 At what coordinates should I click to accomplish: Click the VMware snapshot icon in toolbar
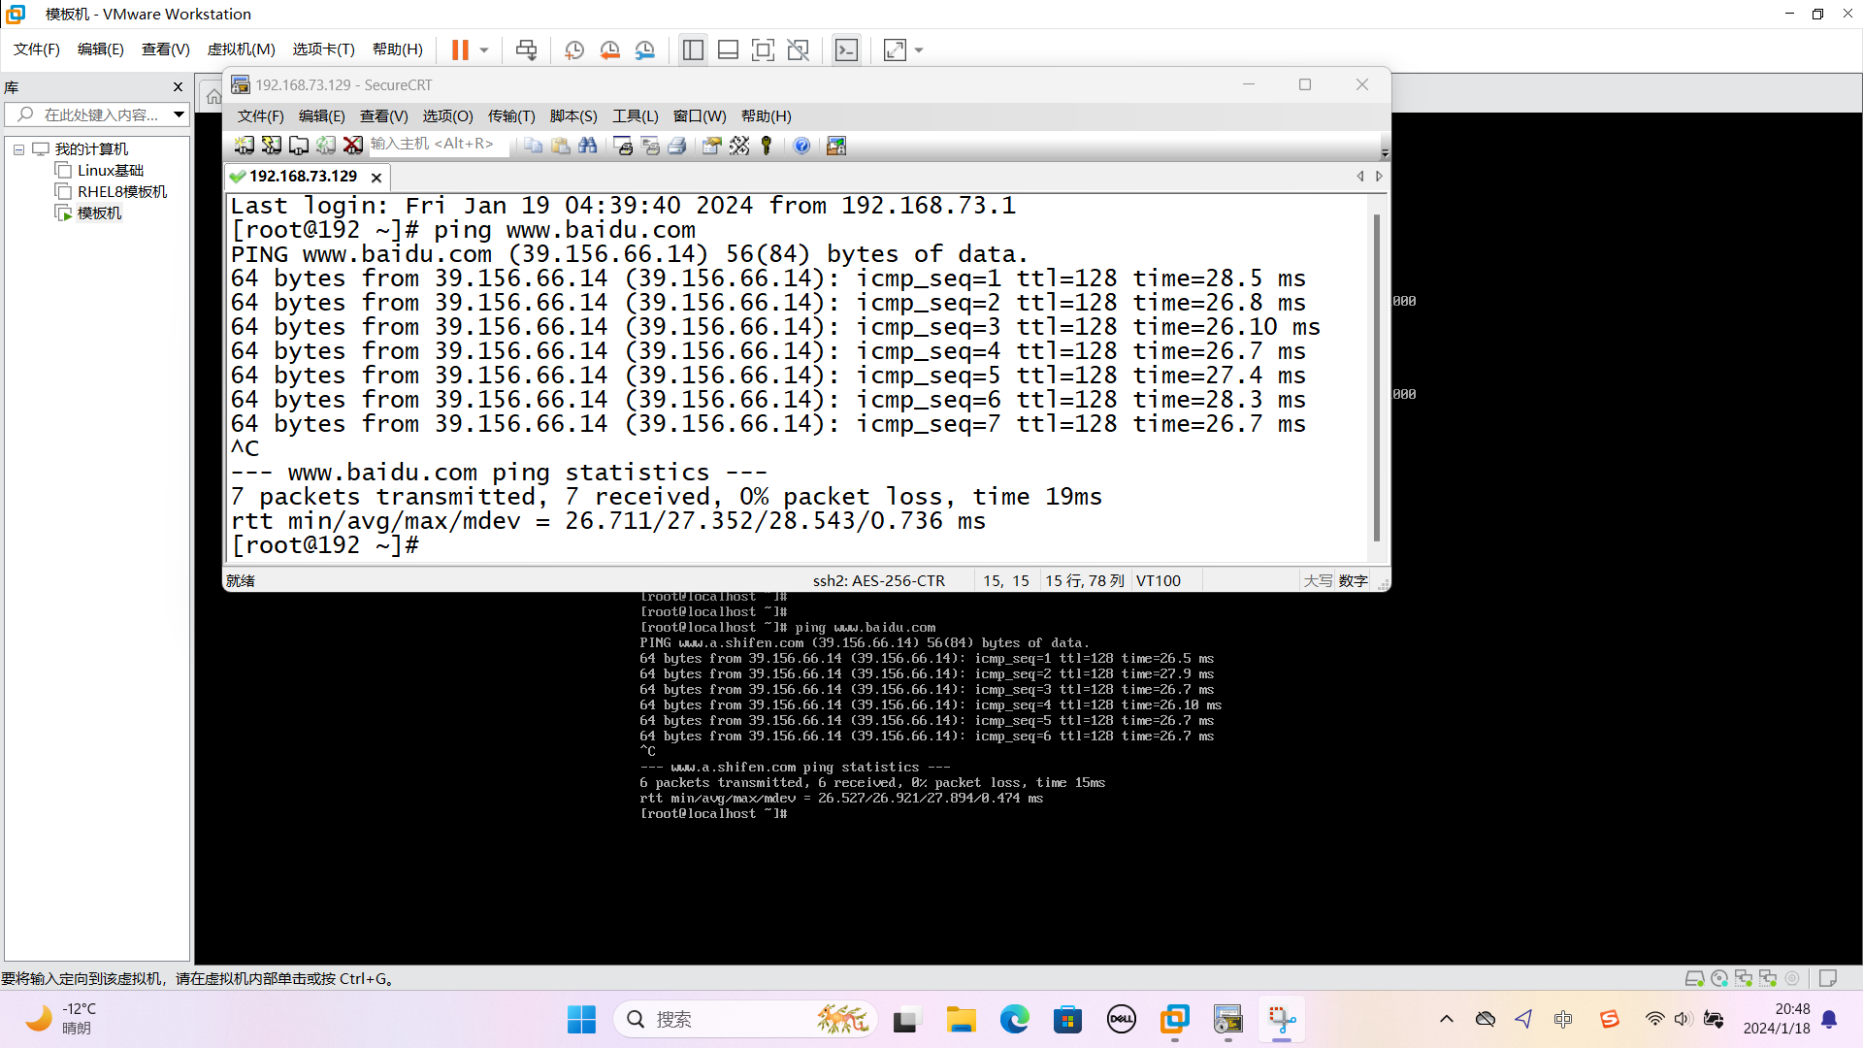pos(573,49)
